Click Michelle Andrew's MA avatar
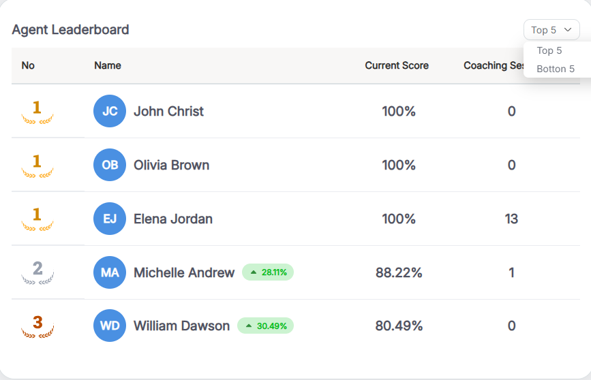This screenshot has height=380, width=591. (110, 272)
